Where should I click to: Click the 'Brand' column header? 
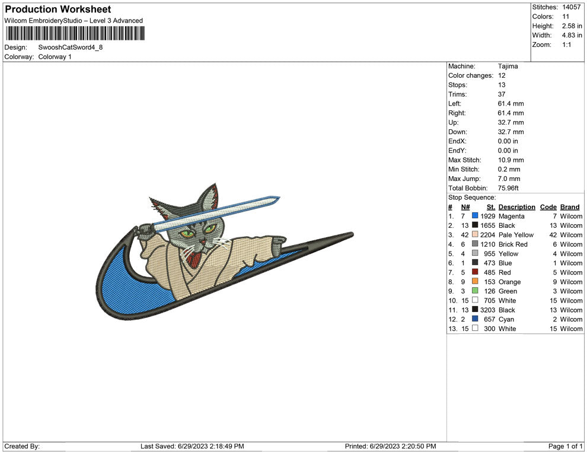570,207
